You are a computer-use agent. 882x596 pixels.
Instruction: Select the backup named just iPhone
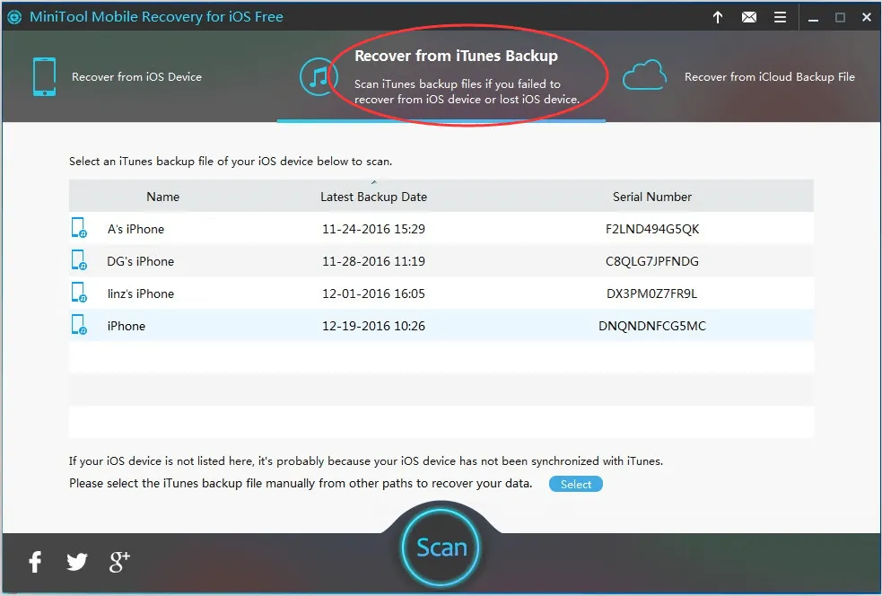click(126, 326)
